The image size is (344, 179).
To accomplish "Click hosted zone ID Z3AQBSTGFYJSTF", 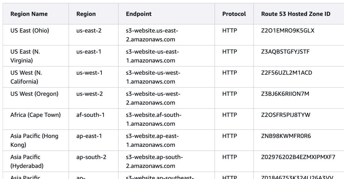I will pos(286,52).
